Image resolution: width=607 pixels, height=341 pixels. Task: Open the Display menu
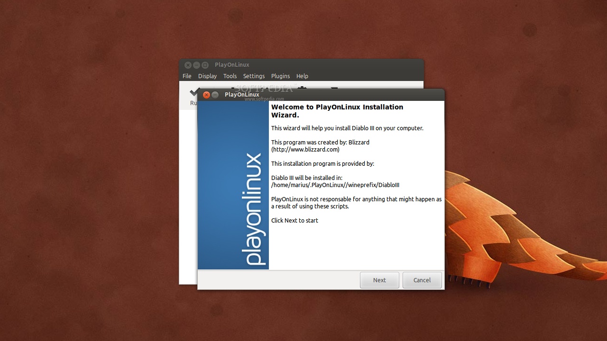207,76
